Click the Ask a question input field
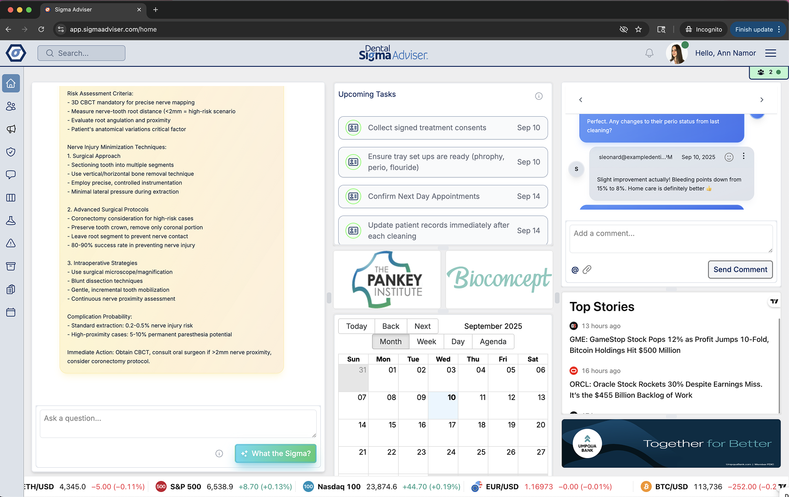 (178, 422)
